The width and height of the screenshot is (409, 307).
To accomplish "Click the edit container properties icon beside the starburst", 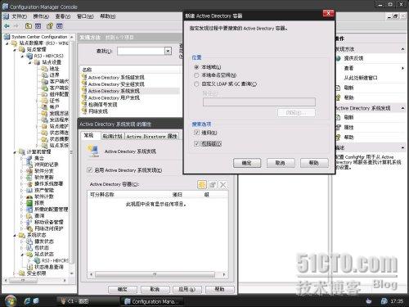I will [x=213, y=185].
